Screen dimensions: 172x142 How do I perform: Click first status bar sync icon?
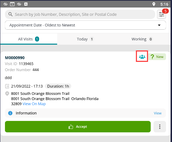pos(5,4)
